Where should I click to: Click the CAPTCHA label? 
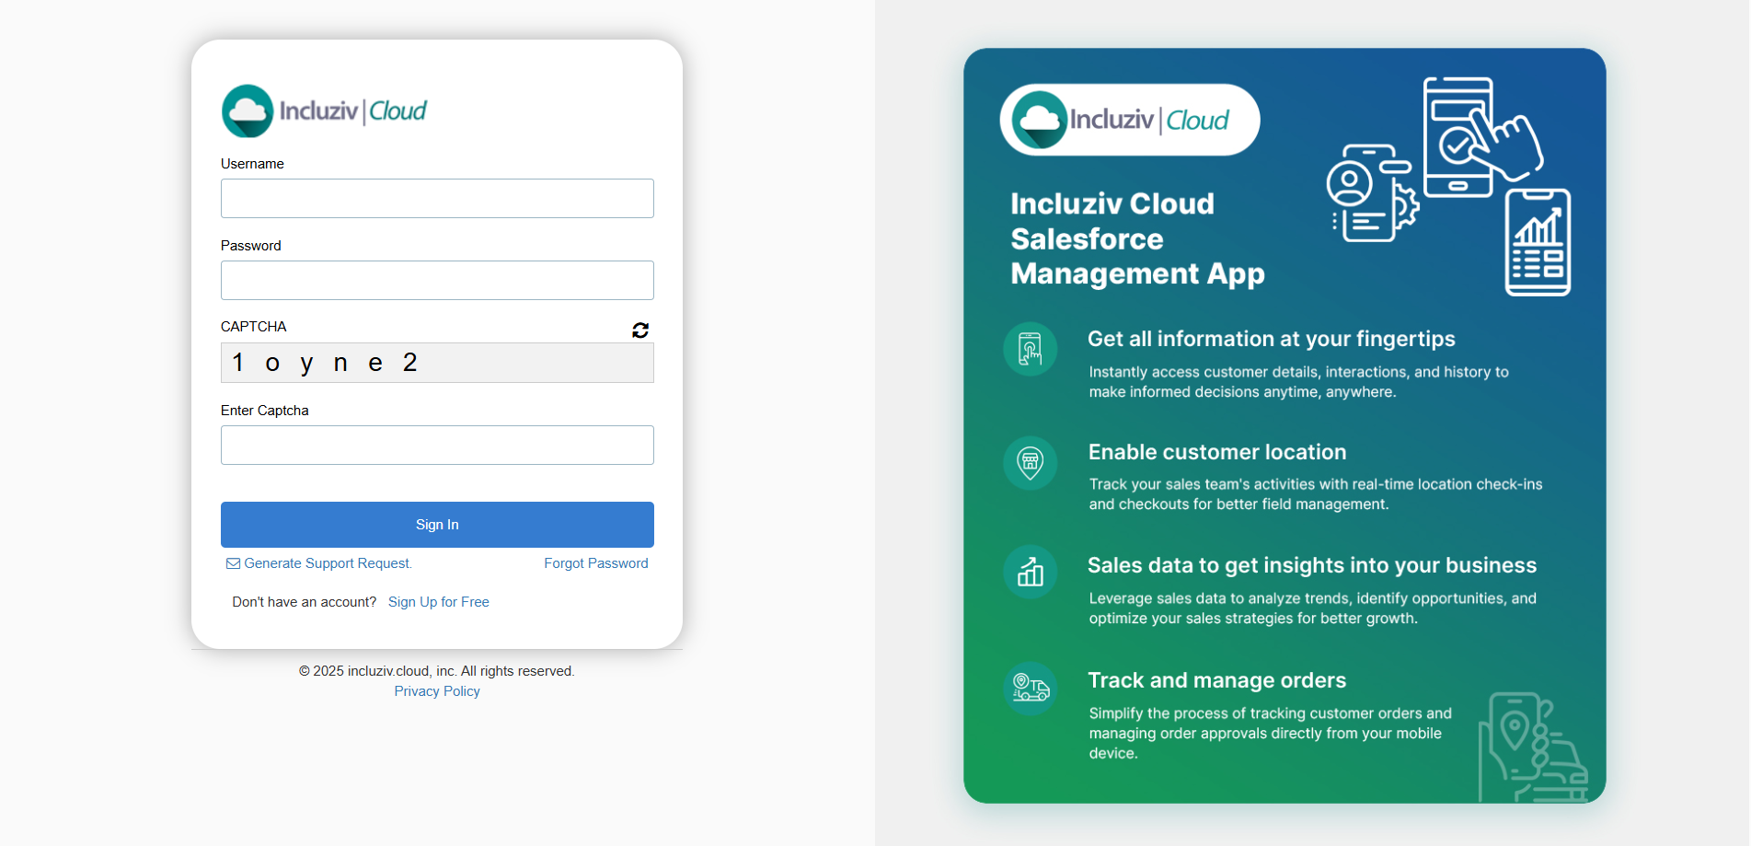point(254,327)
